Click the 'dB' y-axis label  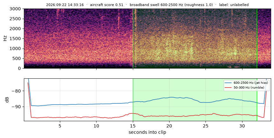point(7,100)
